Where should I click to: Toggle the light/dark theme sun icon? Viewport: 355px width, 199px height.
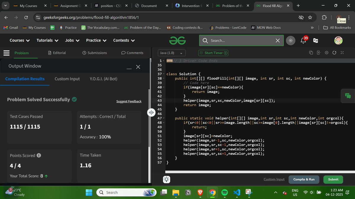(291, 41)
